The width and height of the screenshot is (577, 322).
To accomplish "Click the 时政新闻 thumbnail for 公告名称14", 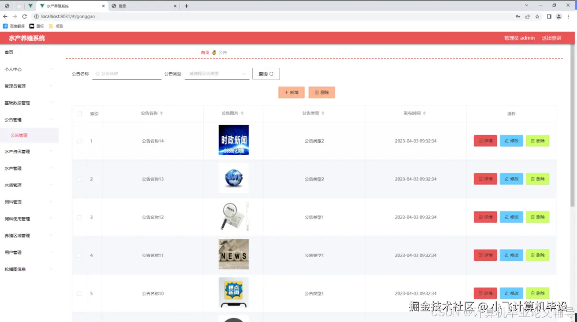I will click(233, 140).
